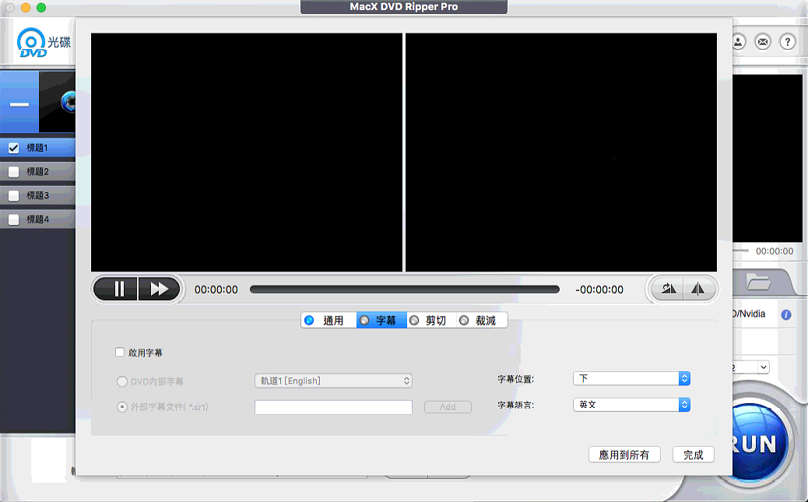Switch to the 字幕 tab
This screenshot has width=808, height=502.
tap(381, 321)
